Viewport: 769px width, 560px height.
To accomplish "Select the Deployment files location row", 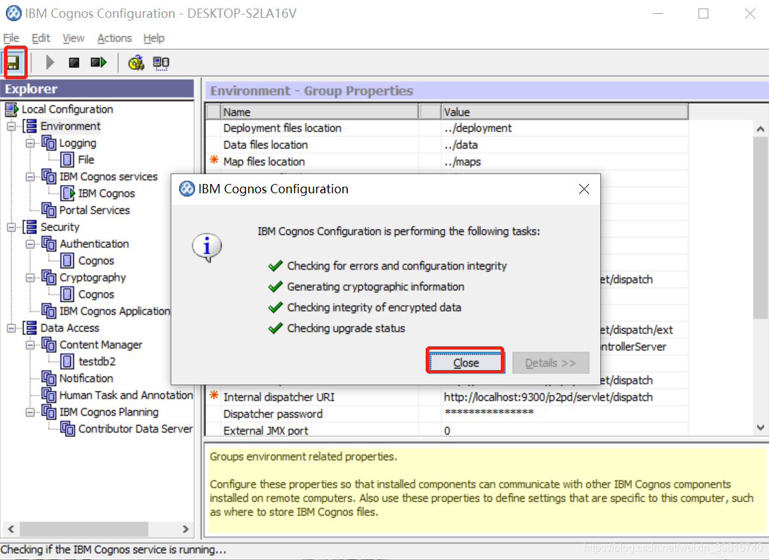I will coord(447,128).
